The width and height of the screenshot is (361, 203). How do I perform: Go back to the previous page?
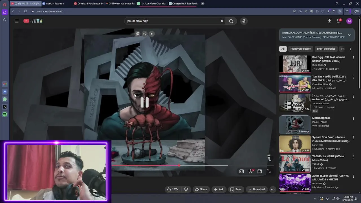tap(13, 11)
